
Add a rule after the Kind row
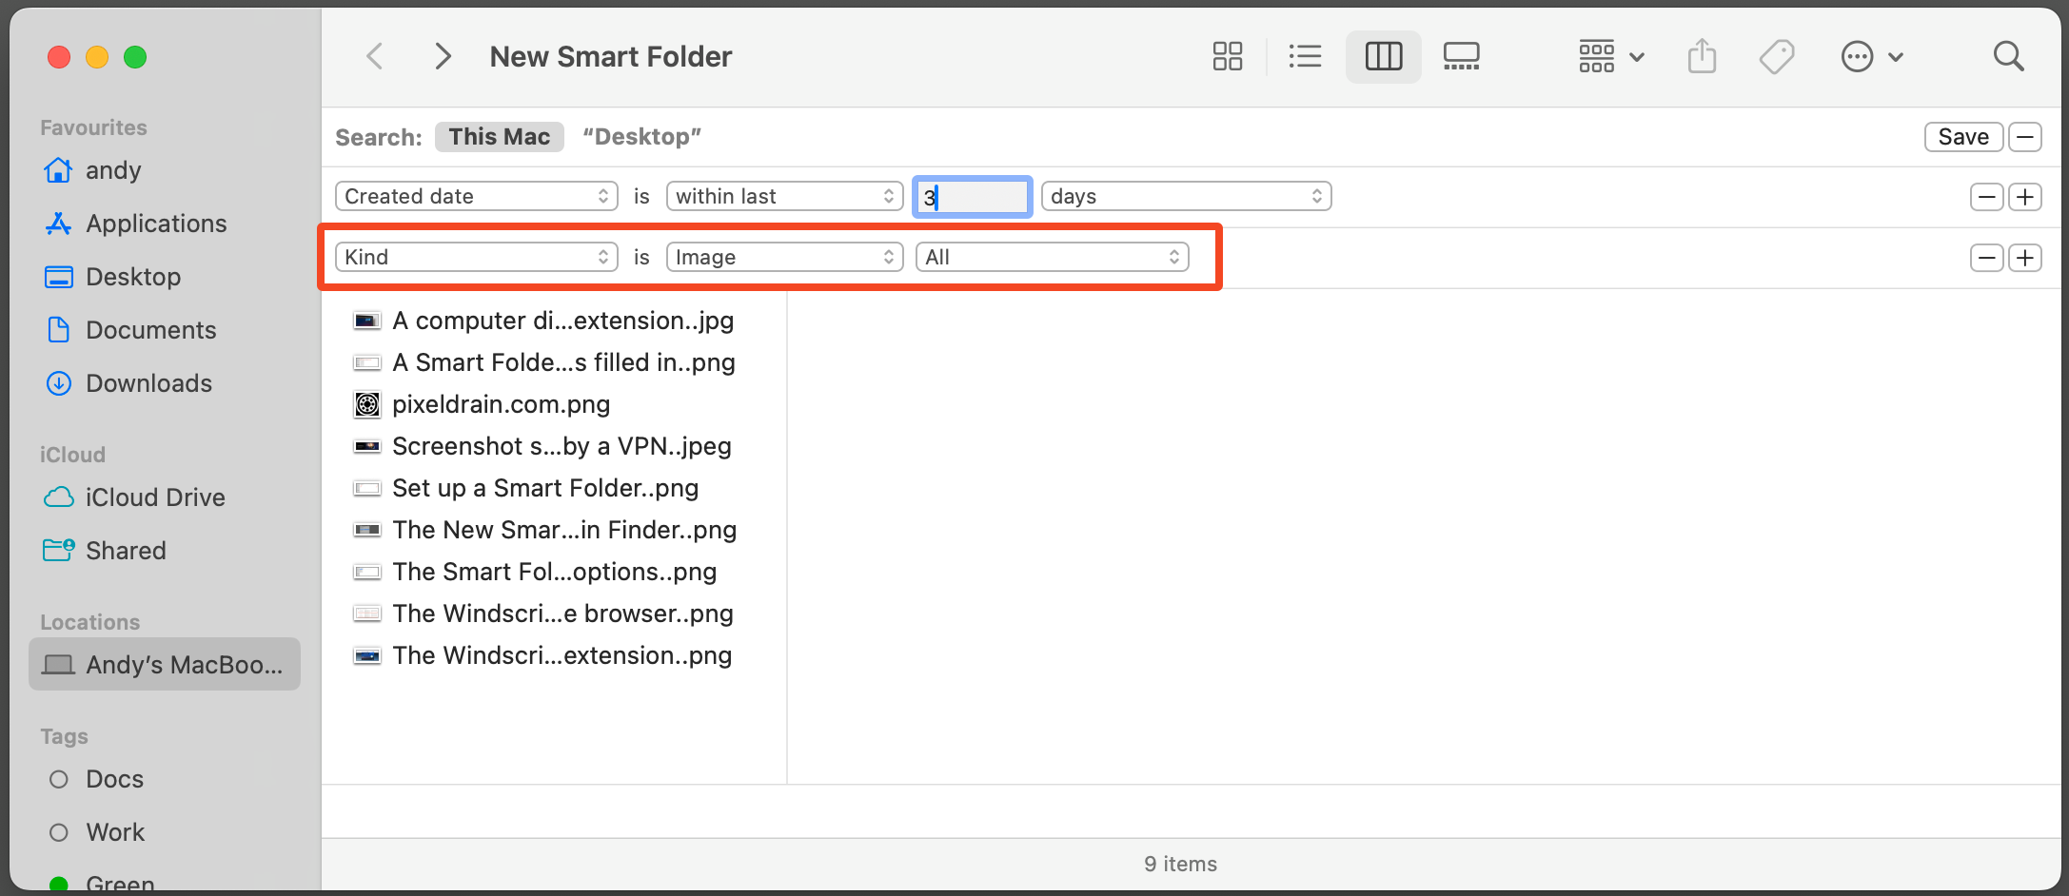tap(2025, 257)
